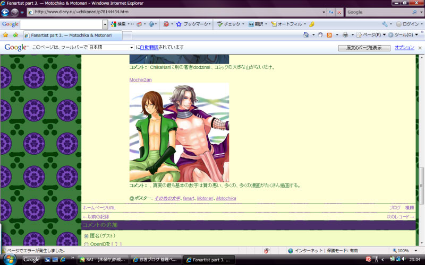
Task: Click the blue plus add-button icon
Action: tap(151, 24)
